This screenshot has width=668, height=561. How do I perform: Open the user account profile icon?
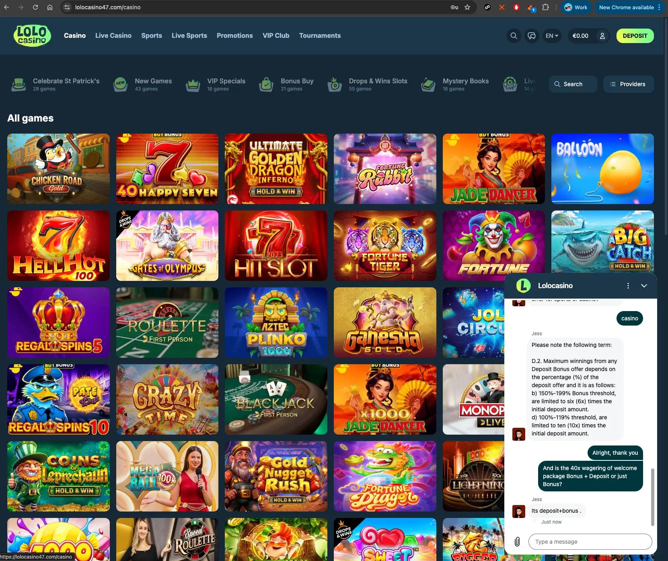pos(602,36)
